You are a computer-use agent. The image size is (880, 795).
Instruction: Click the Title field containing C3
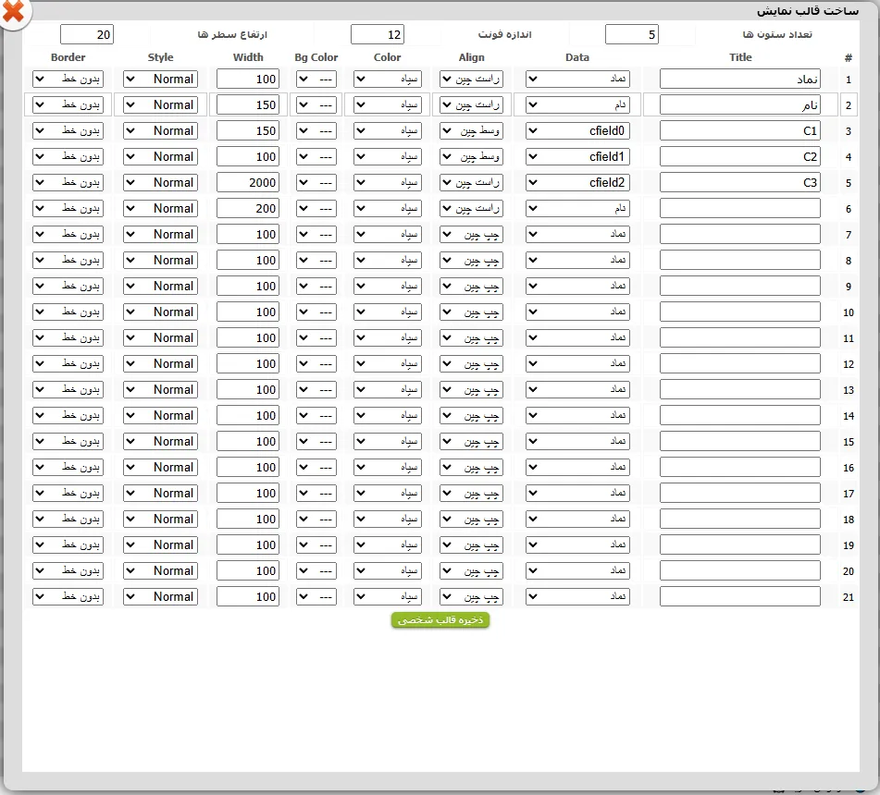740,182
